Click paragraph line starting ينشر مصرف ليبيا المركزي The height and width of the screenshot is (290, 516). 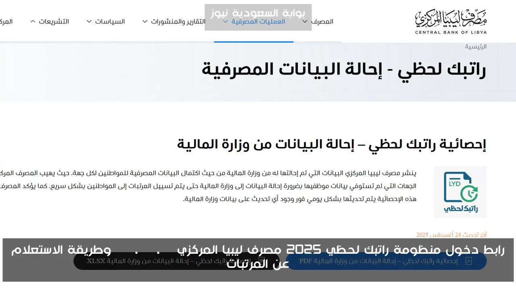point(208,173)
